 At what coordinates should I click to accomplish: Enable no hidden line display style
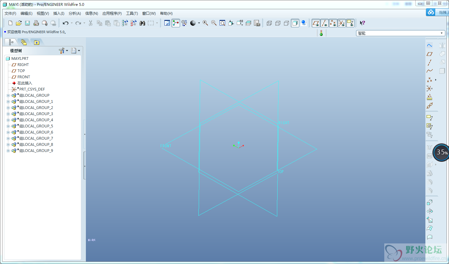click(286, 23)
